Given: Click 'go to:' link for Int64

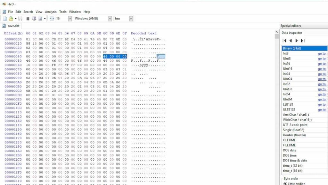Looking at the screenshot, I should pyautogui.click(x=322, y=94).
